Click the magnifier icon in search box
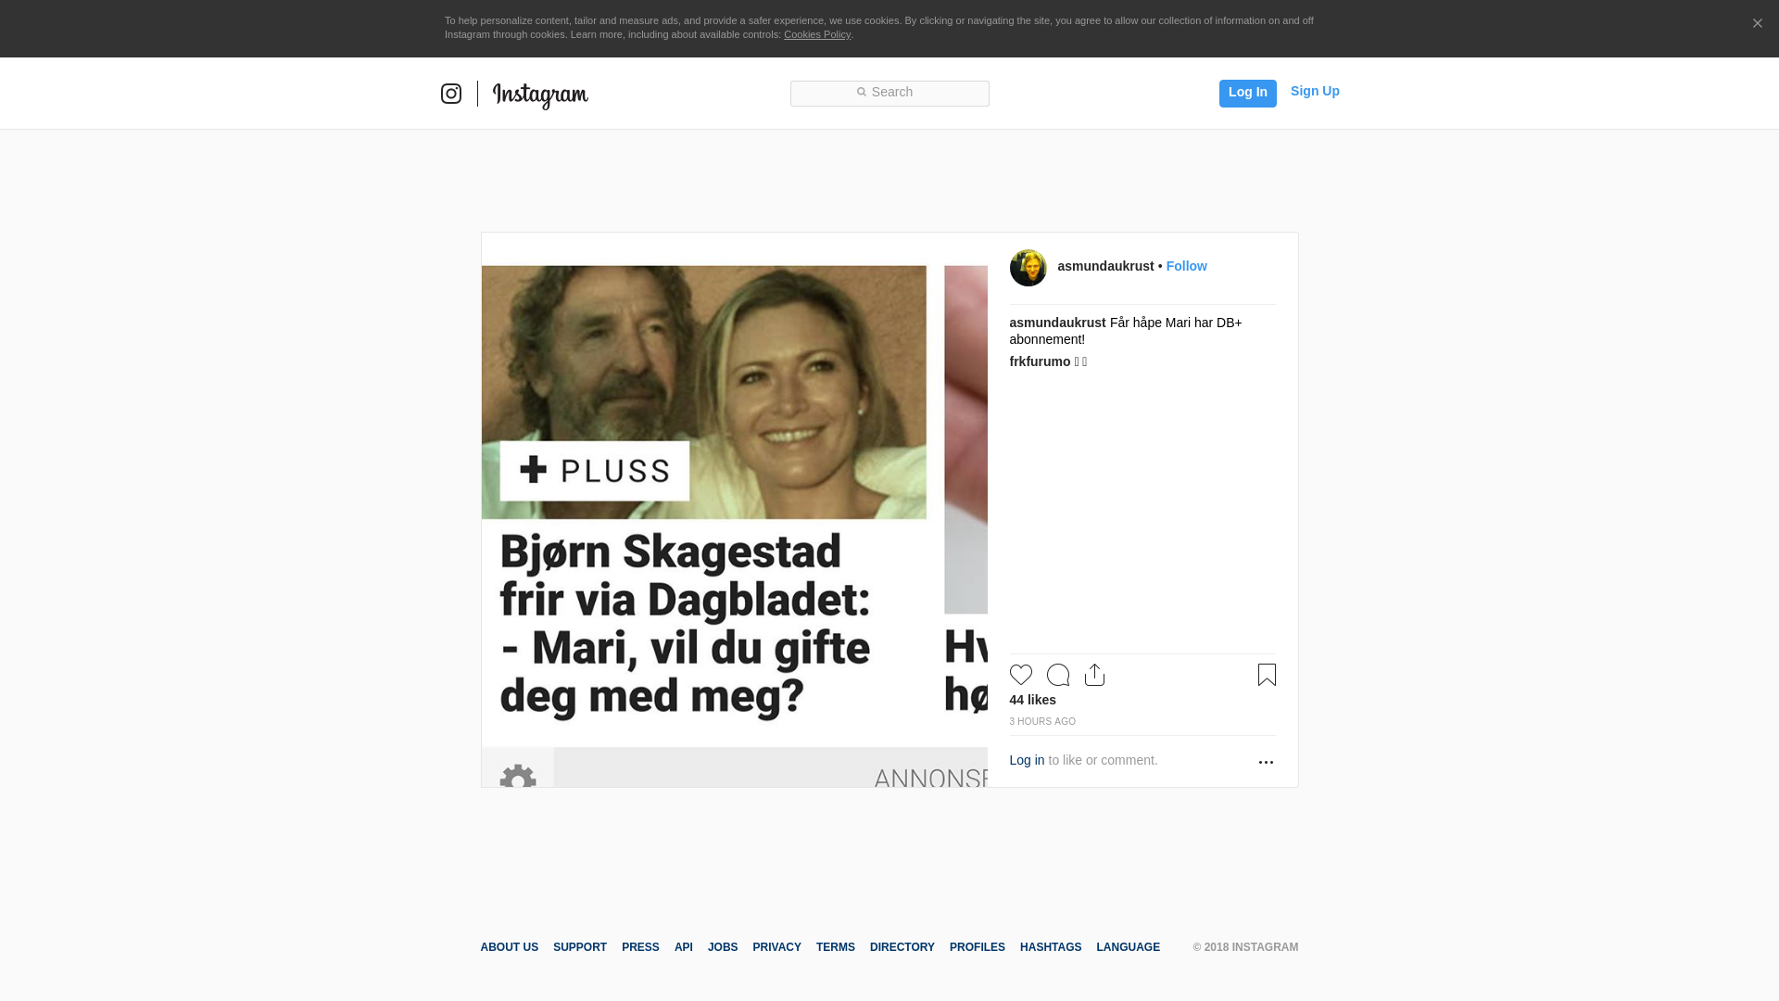The image size is (1779, 1001). point(861,92)
